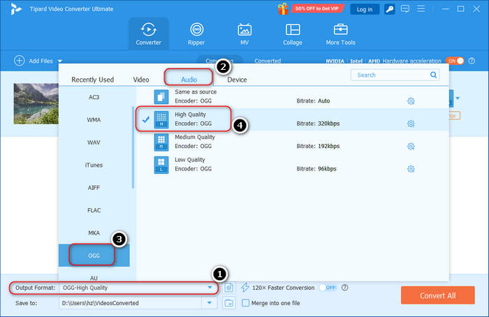Click the Medium Quality preset icon
Viewport: 489px width, 317px height.
click(161, 142)
